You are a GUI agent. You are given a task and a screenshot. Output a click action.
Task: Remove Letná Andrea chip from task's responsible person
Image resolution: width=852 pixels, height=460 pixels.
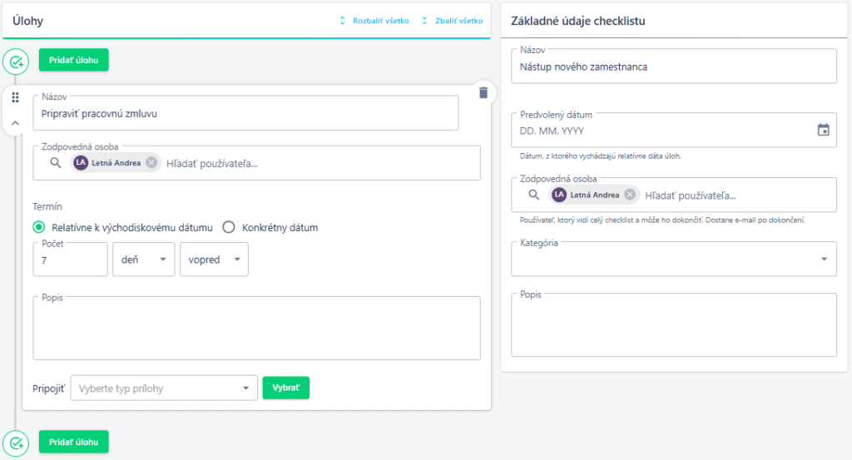pos(151,163)
